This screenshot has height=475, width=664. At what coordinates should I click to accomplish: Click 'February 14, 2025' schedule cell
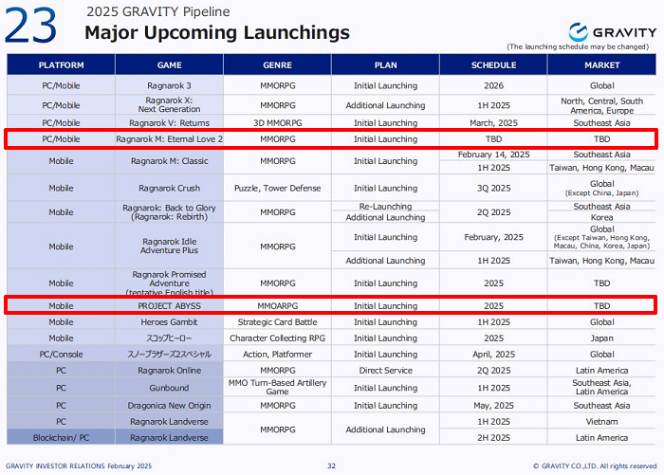click(493, 155)
